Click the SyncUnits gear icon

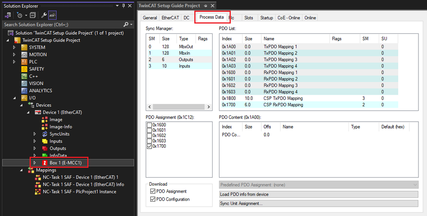coord(45,134)
